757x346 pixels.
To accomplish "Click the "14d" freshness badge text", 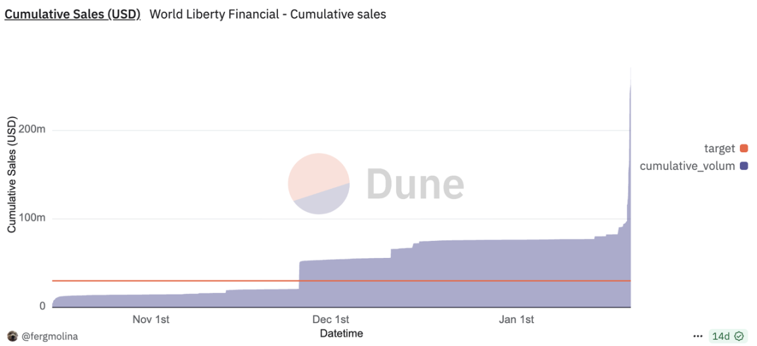I will tap(721, 336).
